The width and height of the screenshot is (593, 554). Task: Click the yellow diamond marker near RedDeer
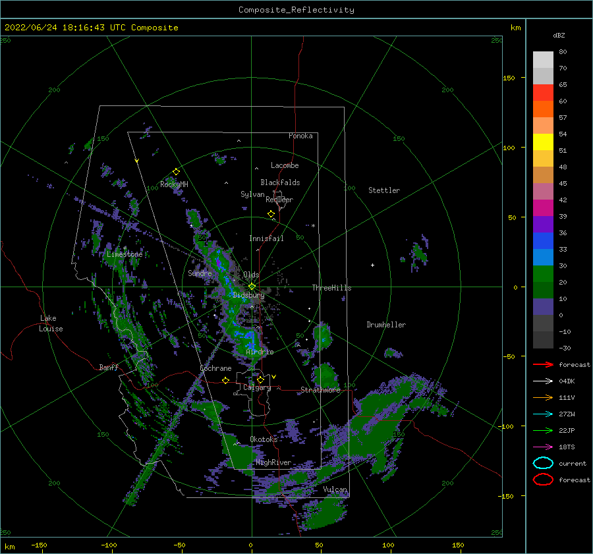coord(271,213)
